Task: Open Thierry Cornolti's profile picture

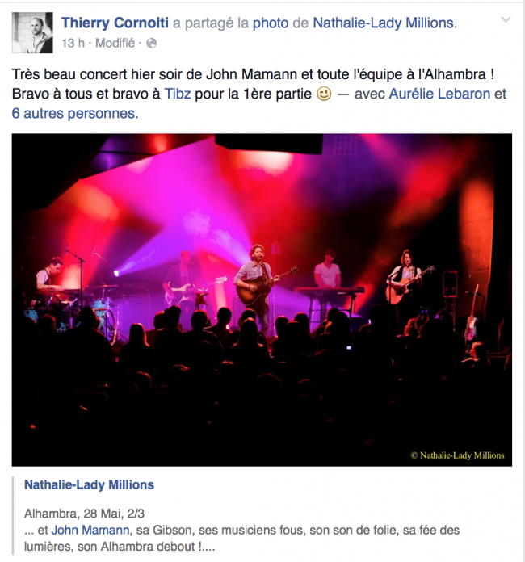Action: (32, 32)
